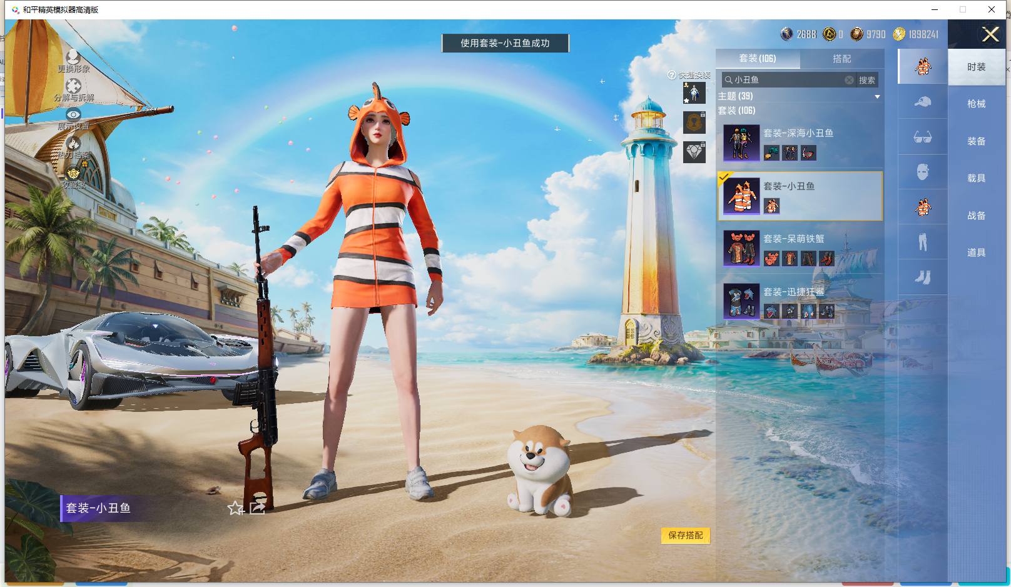The height and width of the screenshot is (587, 1011).
Task: Click the top clothing icon under 套装-迅捷狂鲨
Action: pyautogui.click(x=790, y=311)
